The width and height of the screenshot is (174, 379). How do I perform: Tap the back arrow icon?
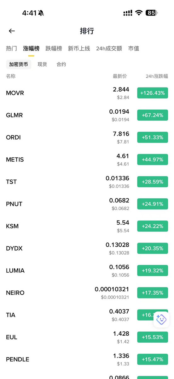click(x=12, y=31)
